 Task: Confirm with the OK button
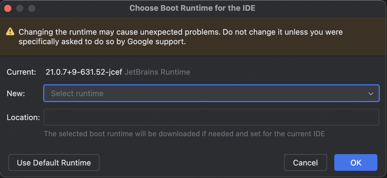(x=356, y=162)
